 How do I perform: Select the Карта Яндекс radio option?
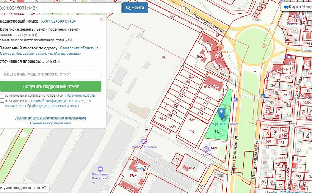coord(286,7)
